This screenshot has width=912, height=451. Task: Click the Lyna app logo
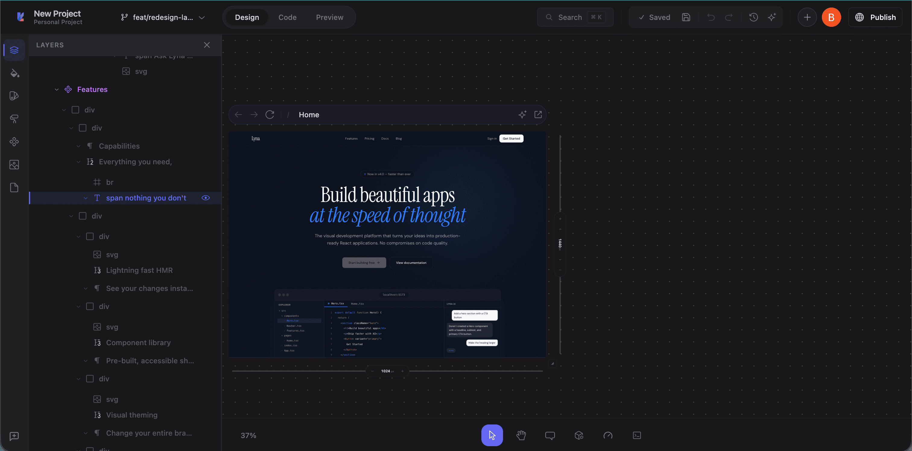[21, 17]
